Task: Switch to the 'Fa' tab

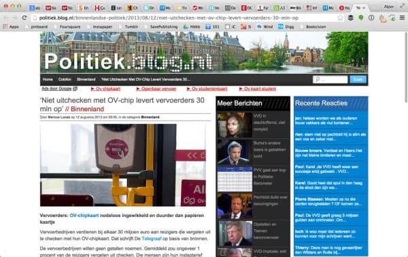Action: pos(262,8)
